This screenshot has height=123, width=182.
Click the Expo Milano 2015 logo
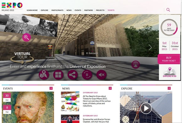pyautogui.click(x=12, y=7)
